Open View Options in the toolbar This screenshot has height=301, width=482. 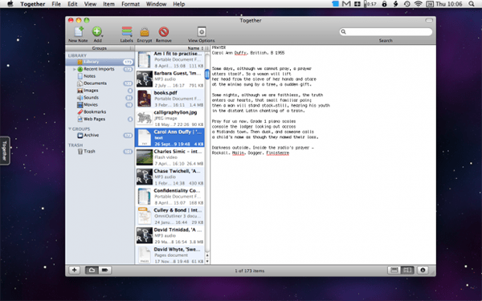(202, 31)
